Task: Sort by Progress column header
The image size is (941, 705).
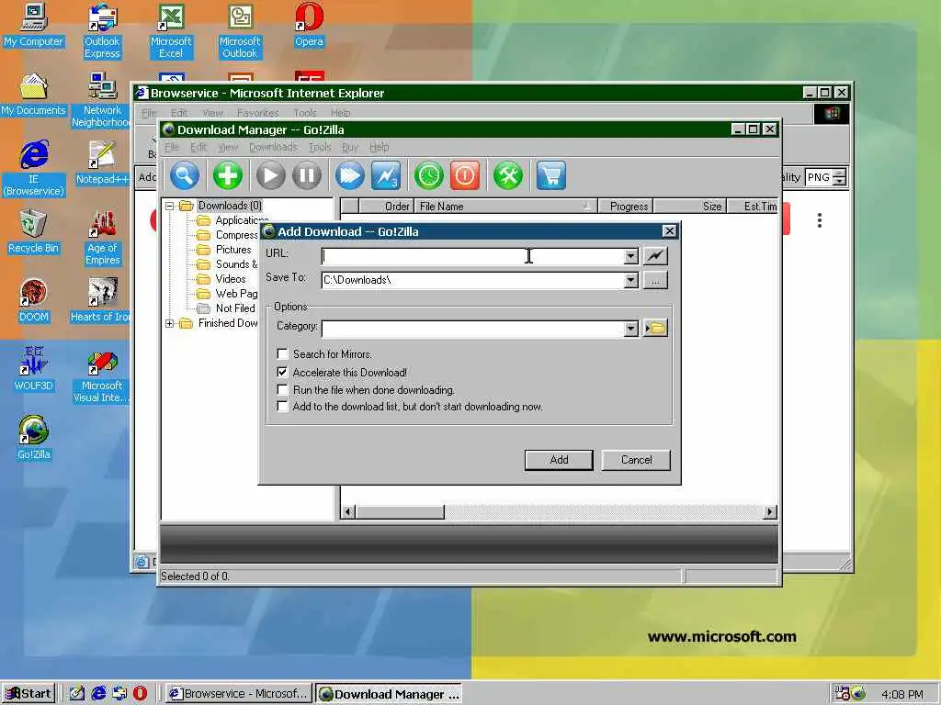Action: (626, 207)
